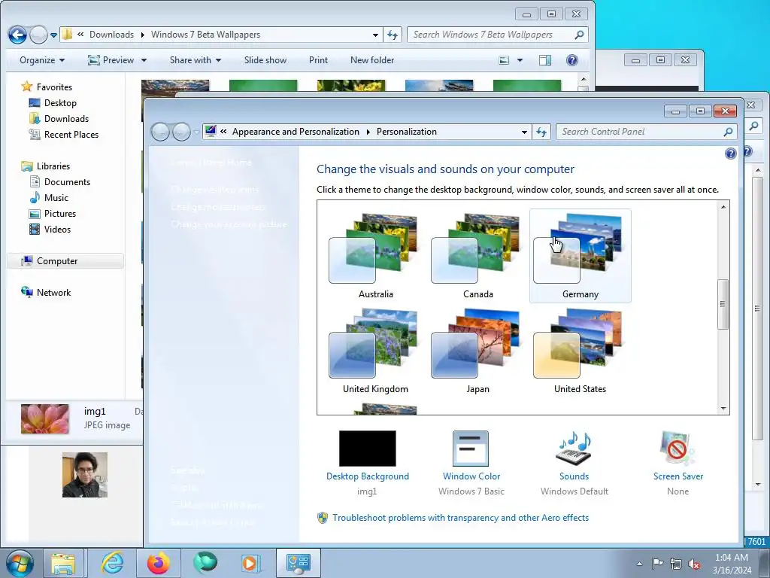Click the muted volume tray icon
This screenshot has width=770, height=578.
(694, 564)
